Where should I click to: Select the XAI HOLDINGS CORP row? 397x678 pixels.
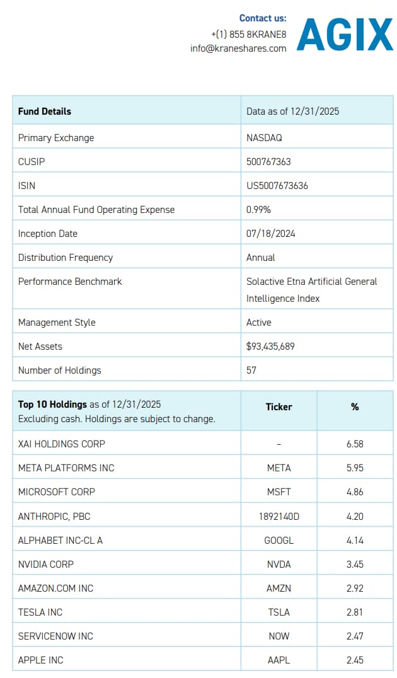click(62, 444)
